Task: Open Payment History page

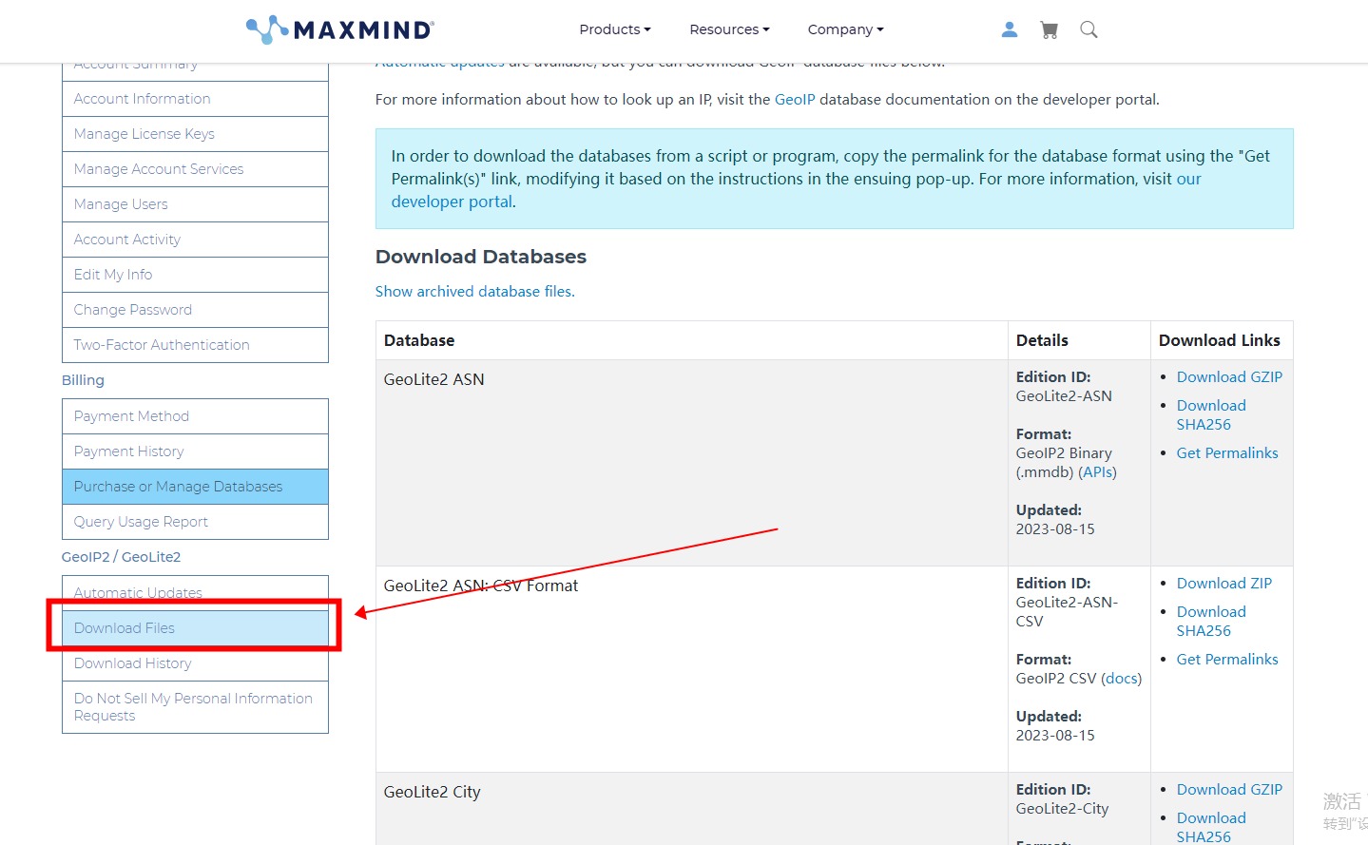Action: 195,451
